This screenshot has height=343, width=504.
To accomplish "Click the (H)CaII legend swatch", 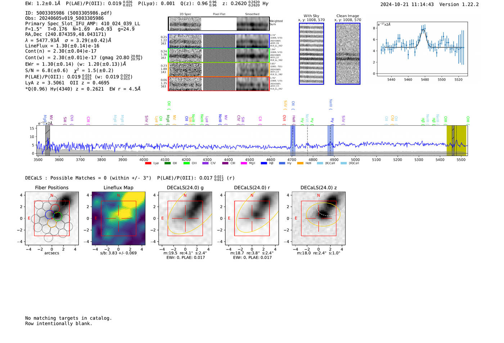I will [x=344, y=163].
